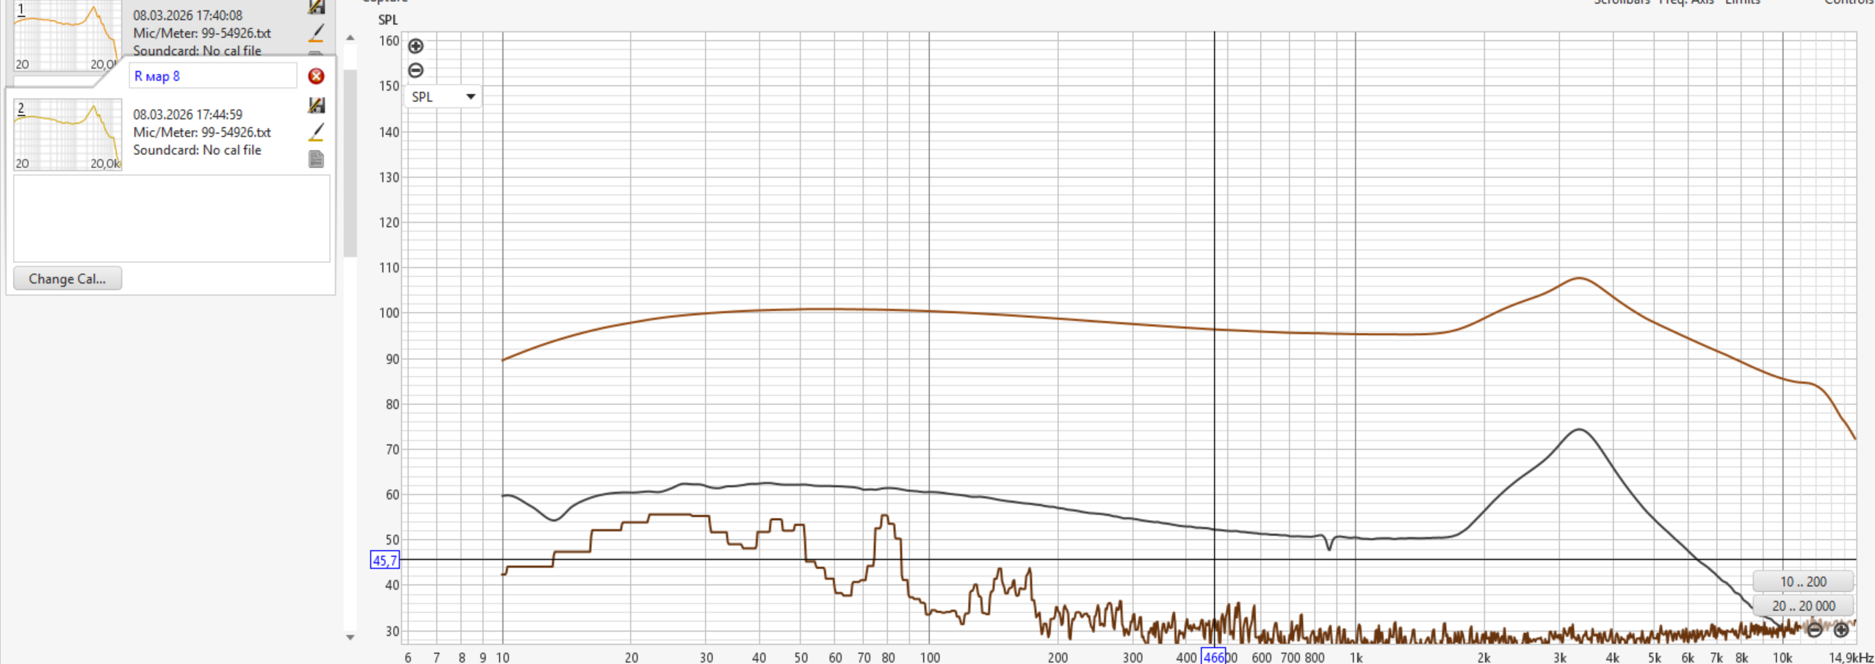Image resolution: width=1875 pixels, height=664 pixels.
Task: Zoom in SPL axis with plus icon
Action: [416, 46]
